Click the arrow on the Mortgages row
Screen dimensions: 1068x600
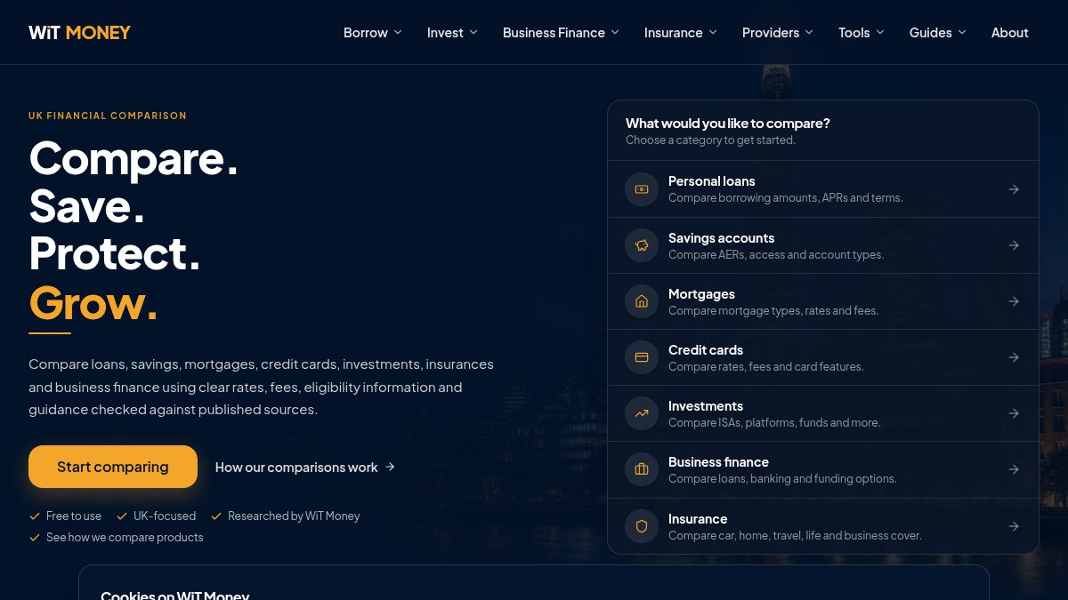pyautogui.click(x=1014, y=301)
